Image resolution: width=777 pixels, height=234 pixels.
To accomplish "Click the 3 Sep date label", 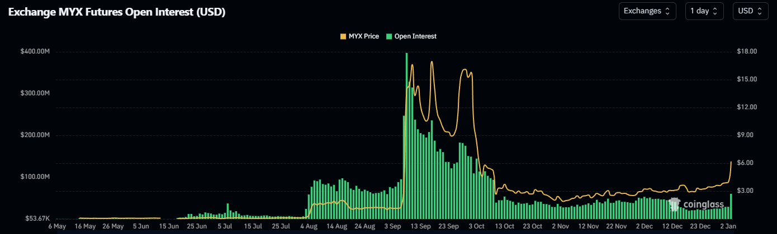I will 392,227.
